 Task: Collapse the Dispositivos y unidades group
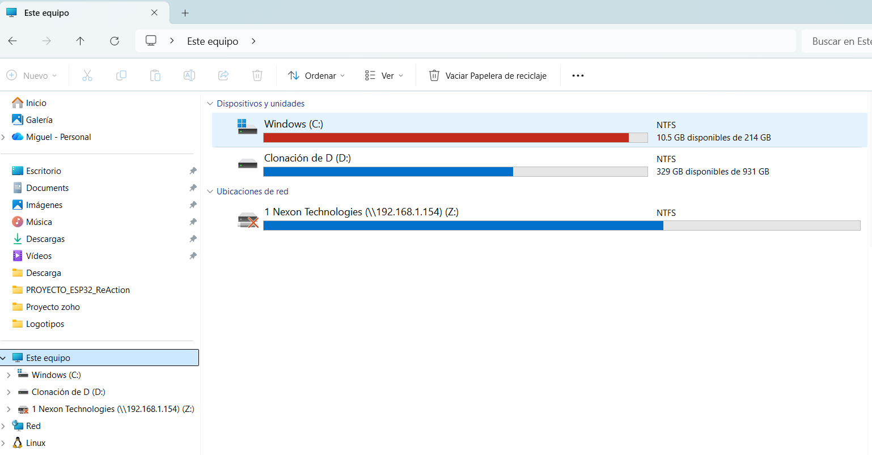pos(210,104)
